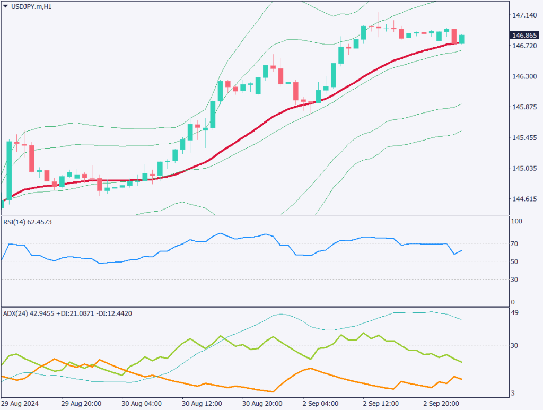Click the current price tag 146.865

[x=524, y=36]
